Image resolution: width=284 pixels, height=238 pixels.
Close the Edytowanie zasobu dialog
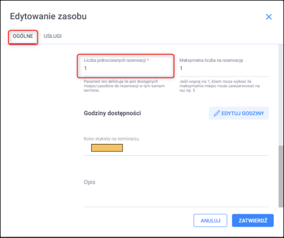click(269, 17)
